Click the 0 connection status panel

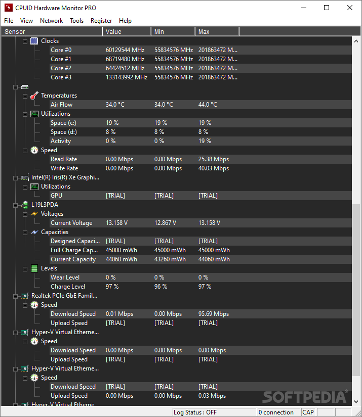pos(278,412)
